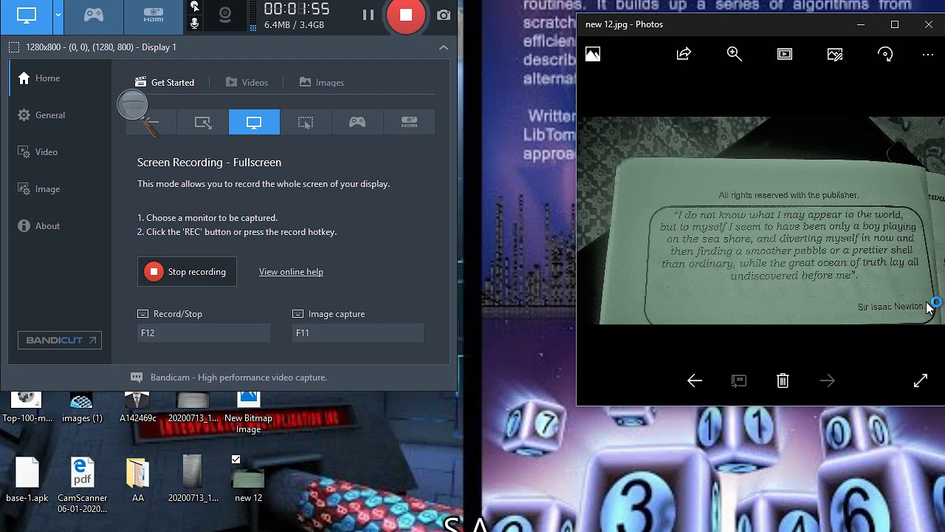Toggle mouse cursor recording option
The height and width of the screenshot is (532, 945).
pos(194,7)
